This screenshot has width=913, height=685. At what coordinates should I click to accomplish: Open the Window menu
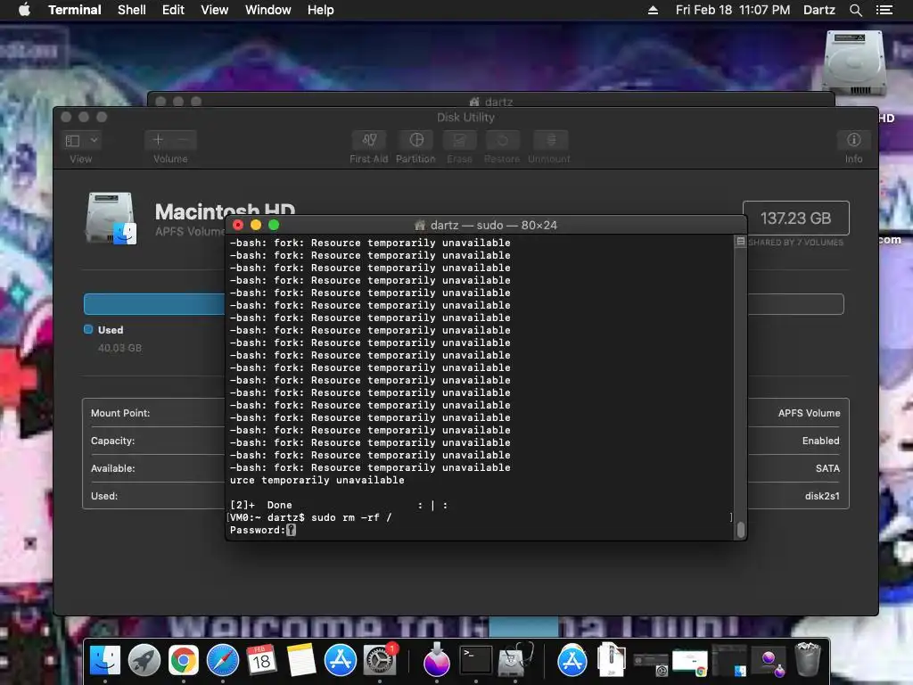(267, 10)
